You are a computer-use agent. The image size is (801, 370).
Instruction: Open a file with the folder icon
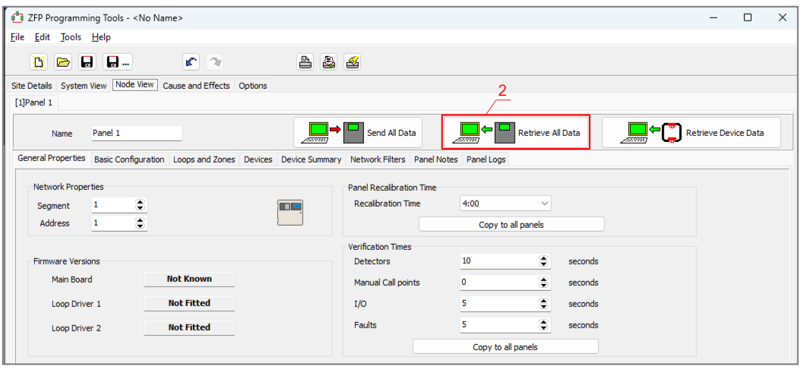click(63, 62)
